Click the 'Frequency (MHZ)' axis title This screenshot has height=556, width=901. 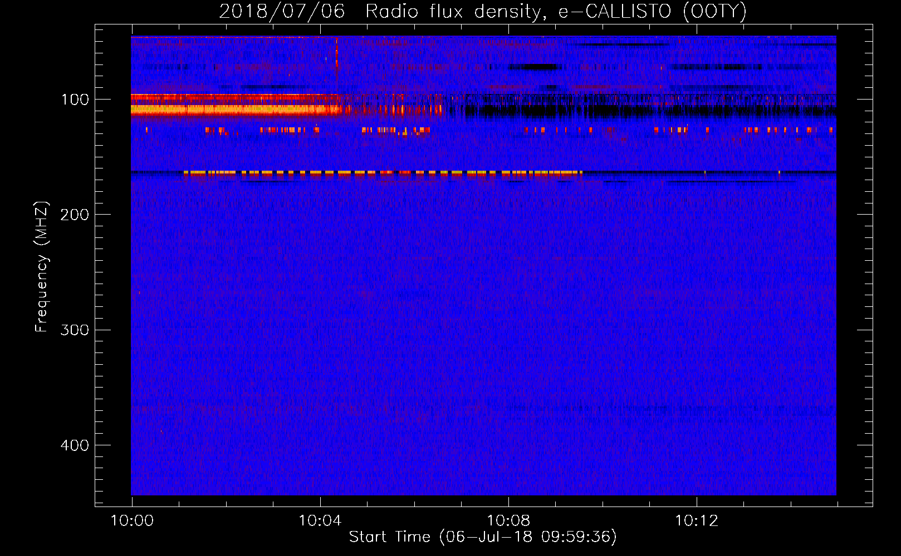point(42,266)
